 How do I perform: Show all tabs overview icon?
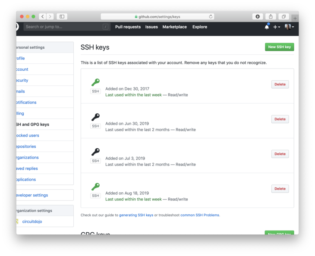(283, 16)
